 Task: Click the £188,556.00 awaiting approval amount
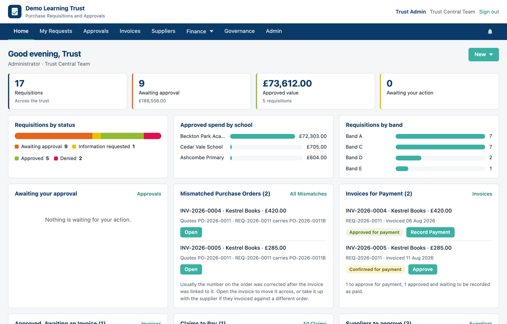tap(152, 101)
